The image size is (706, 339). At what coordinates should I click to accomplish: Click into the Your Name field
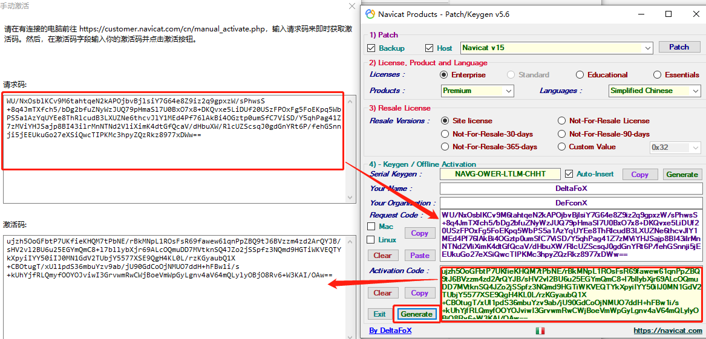point(571,189)
